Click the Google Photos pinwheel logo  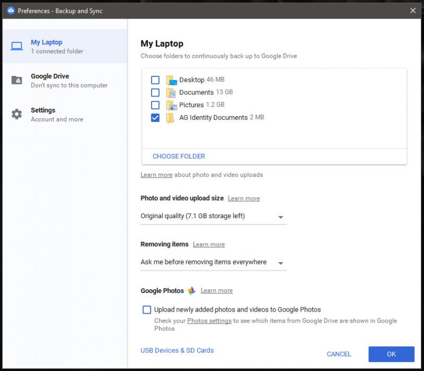tap(191, 290)
